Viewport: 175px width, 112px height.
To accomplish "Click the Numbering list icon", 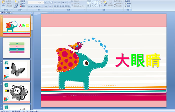I will (59, 2).
